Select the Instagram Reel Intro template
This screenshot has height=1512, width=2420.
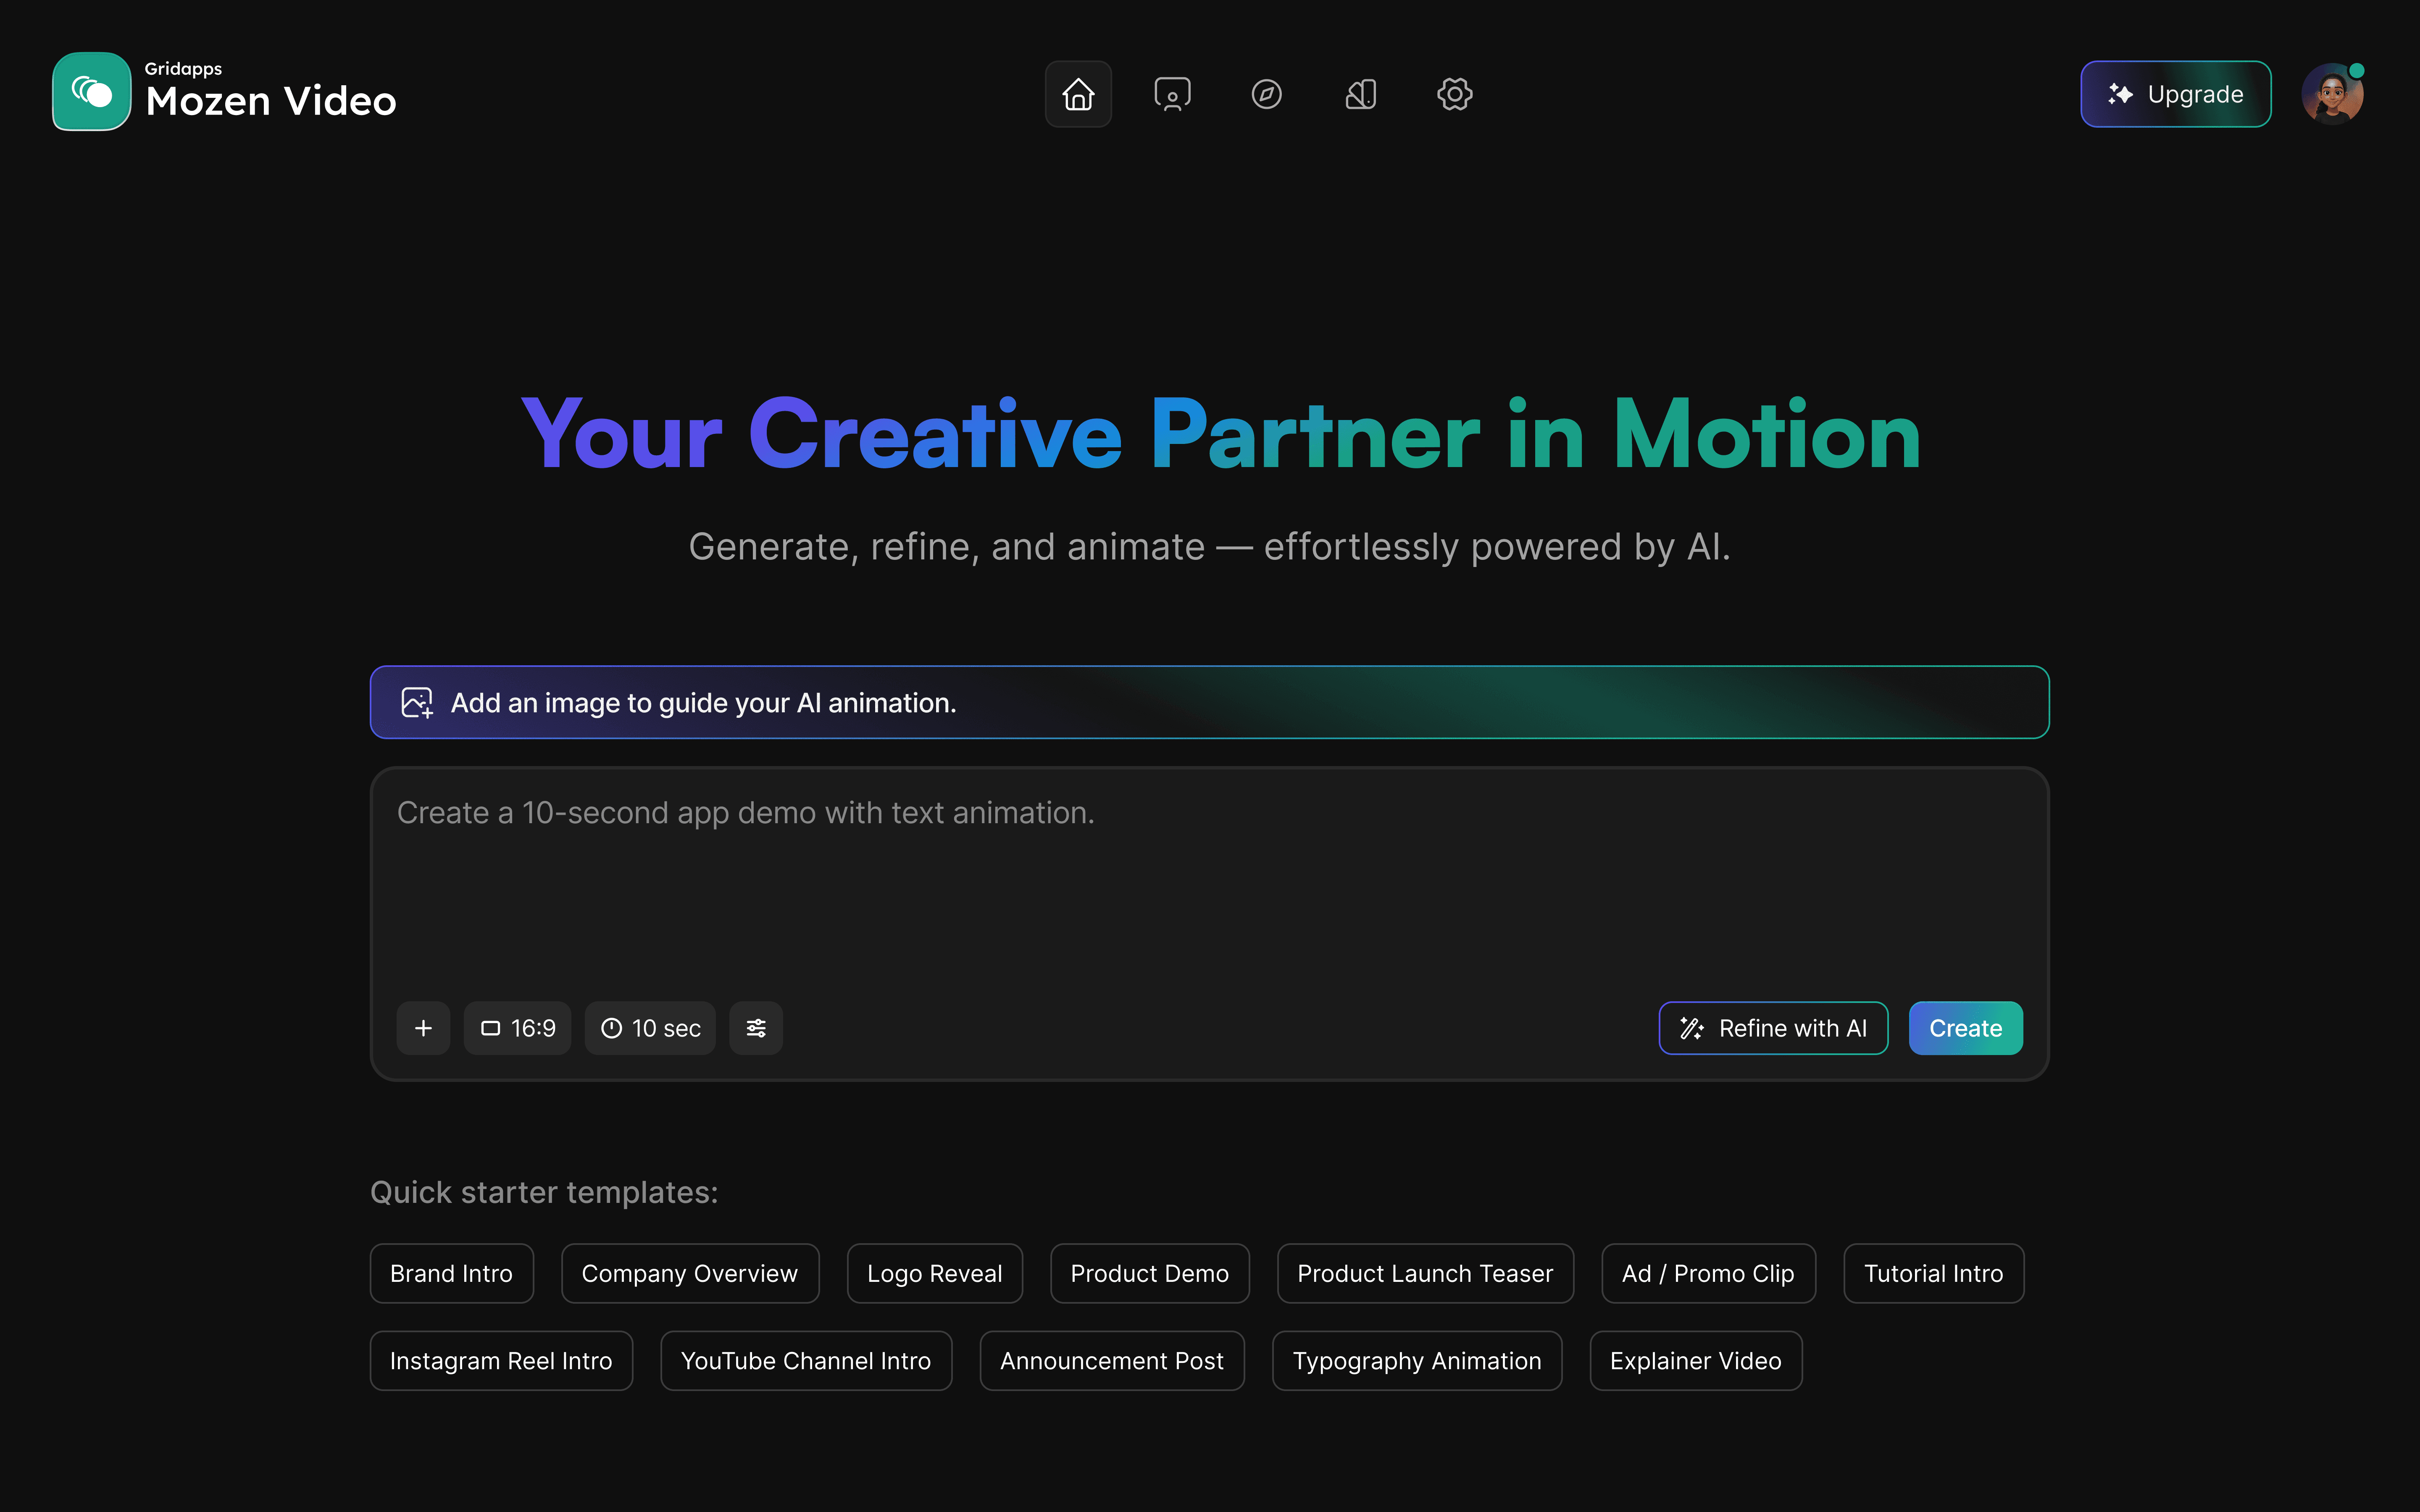pyautogui.click(x=501, y=1360)
